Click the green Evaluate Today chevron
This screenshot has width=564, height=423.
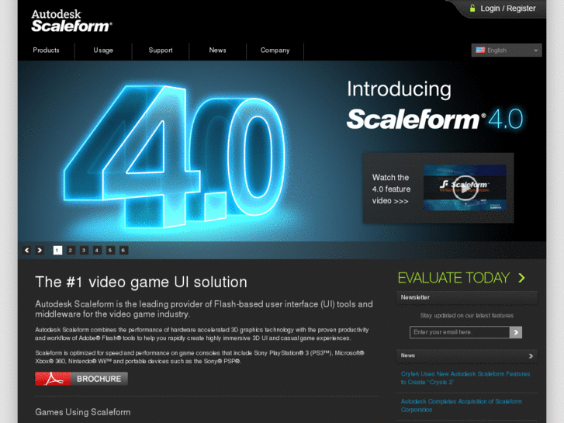[x=521, y=278]
